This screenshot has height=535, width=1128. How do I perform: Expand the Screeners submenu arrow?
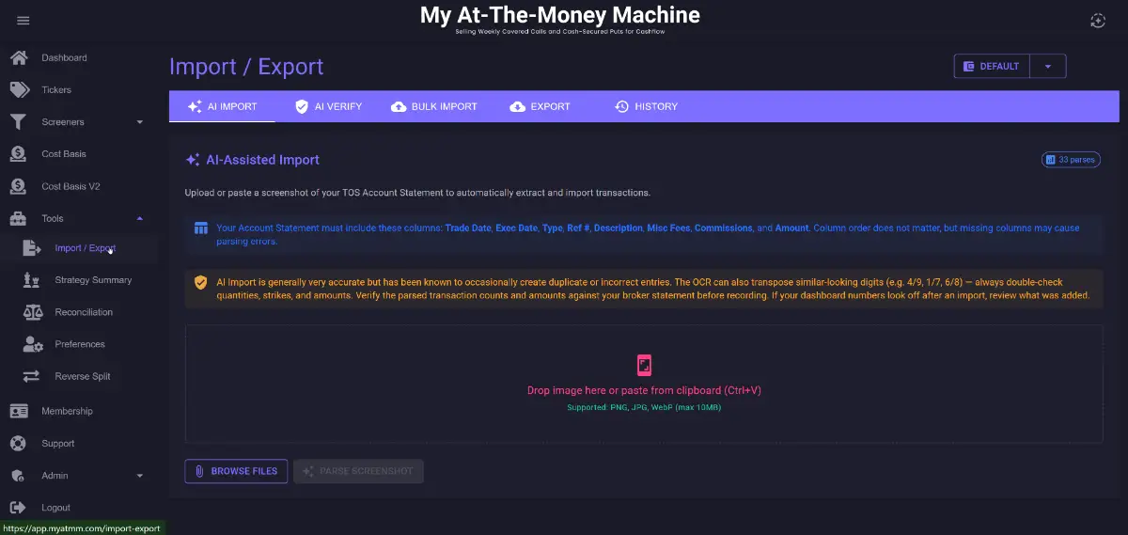coord(140,122)
